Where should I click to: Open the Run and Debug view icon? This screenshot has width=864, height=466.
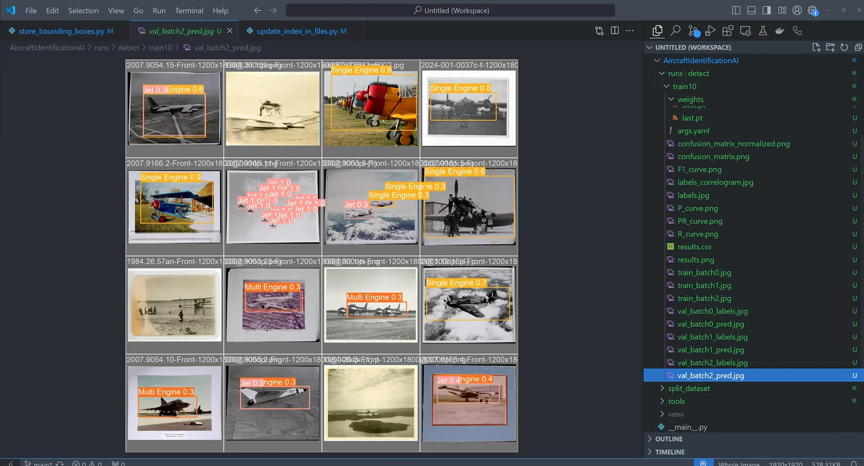click(x=710, y=31)
